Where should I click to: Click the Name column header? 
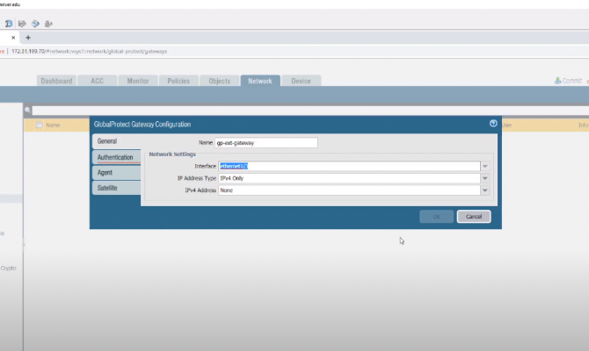pyautogui.click(x=53, y=125)
